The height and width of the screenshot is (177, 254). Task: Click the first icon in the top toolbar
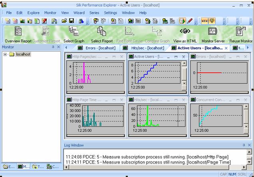[x=8, y=21]
